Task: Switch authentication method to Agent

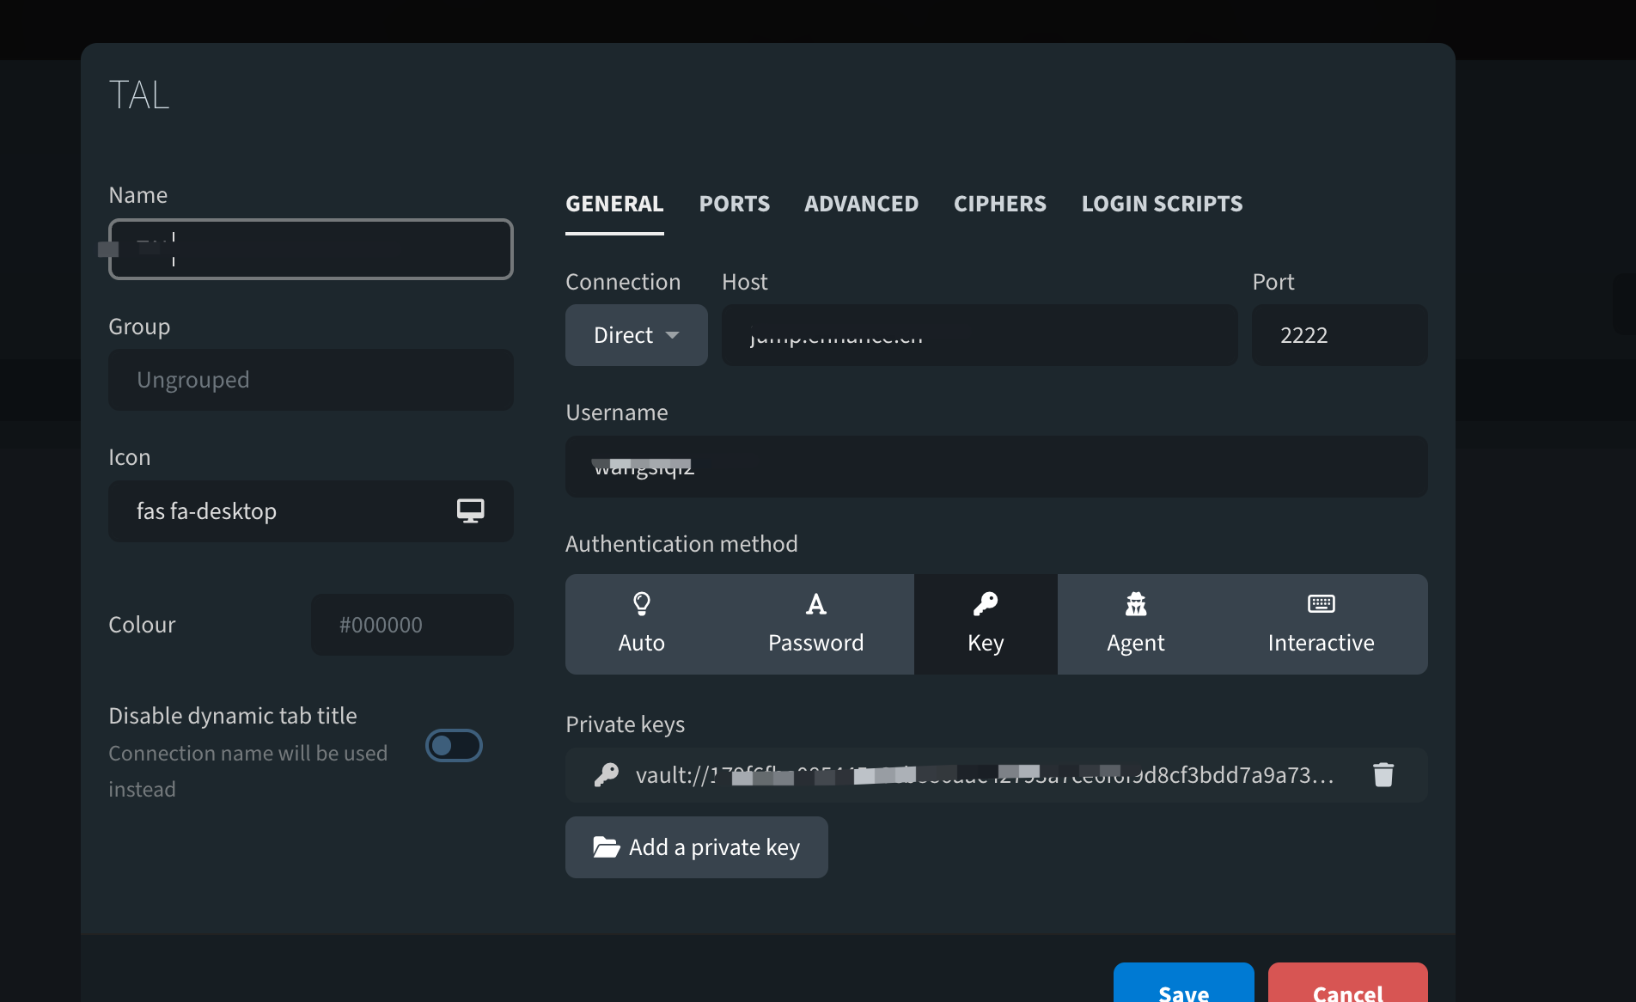Action: tap(1135, 623)
